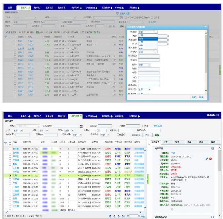Tick the order row created 2016-04-12 14:13

coord(10,153)
